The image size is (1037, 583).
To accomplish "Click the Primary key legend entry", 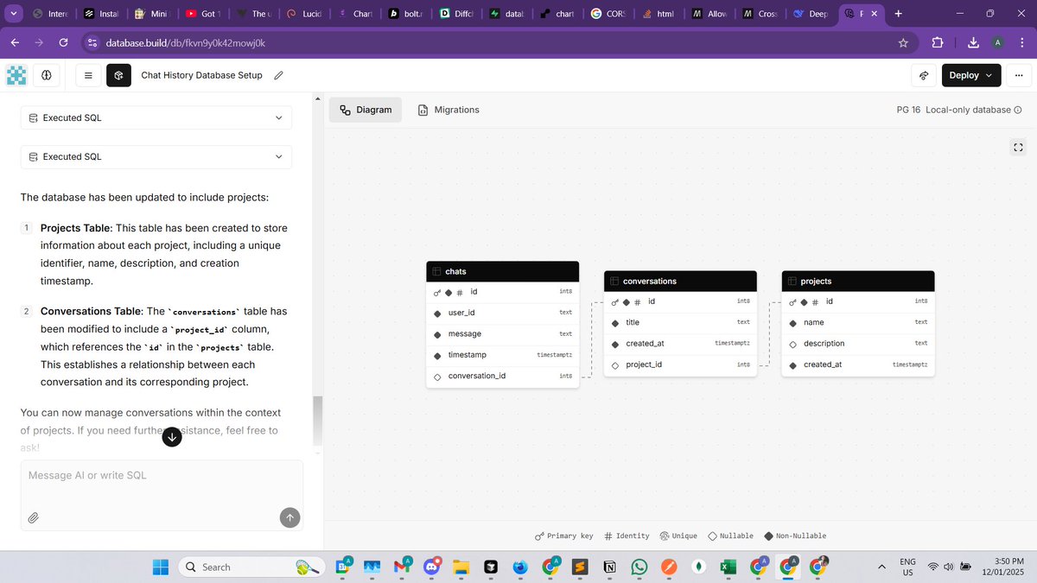I will point(564,535).
